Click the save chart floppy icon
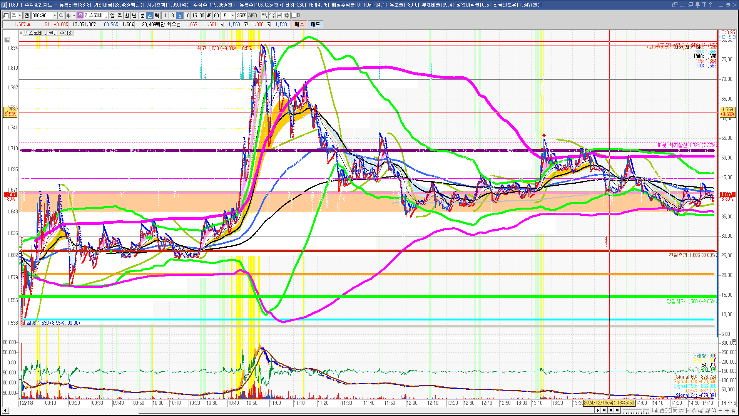The image size is (739, 416). point(279,15)
